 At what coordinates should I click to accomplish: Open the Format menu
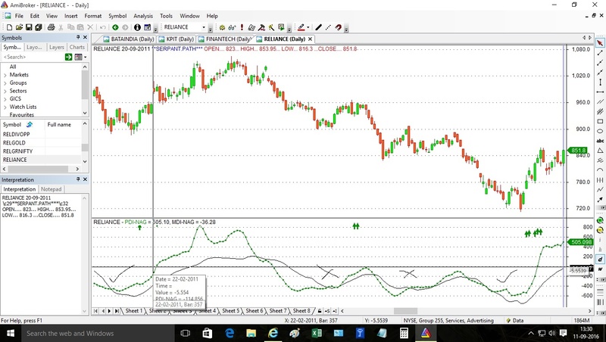coord(92,16)
